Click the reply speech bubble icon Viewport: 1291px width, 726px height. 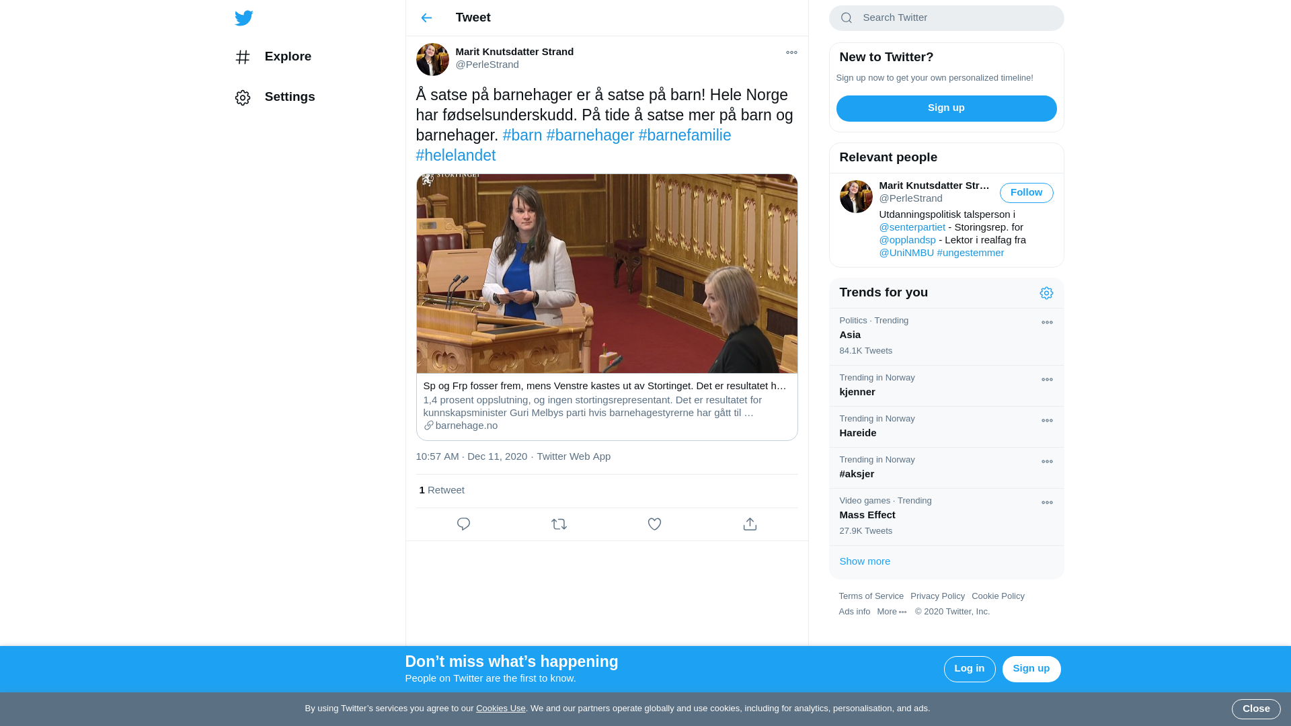tap(463, 524)
